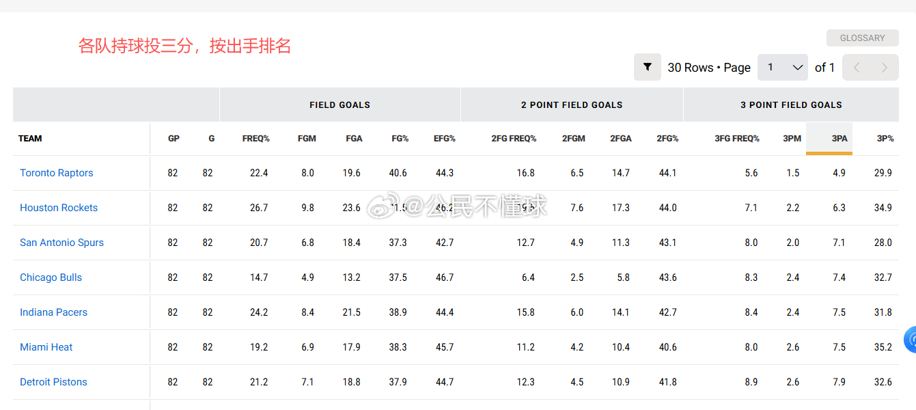Open Indiana Pacers team link
This screenshot has height=410, width=916.
coord(54,312)
